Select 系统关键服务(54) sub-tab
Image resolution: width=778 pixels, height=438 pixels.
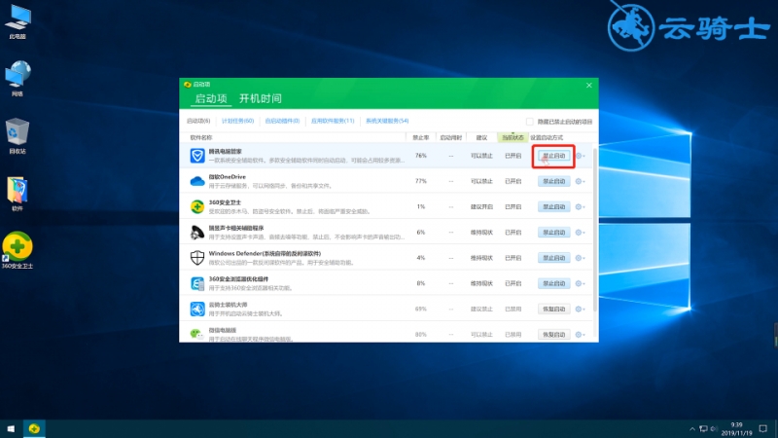(x=387, y=121)
